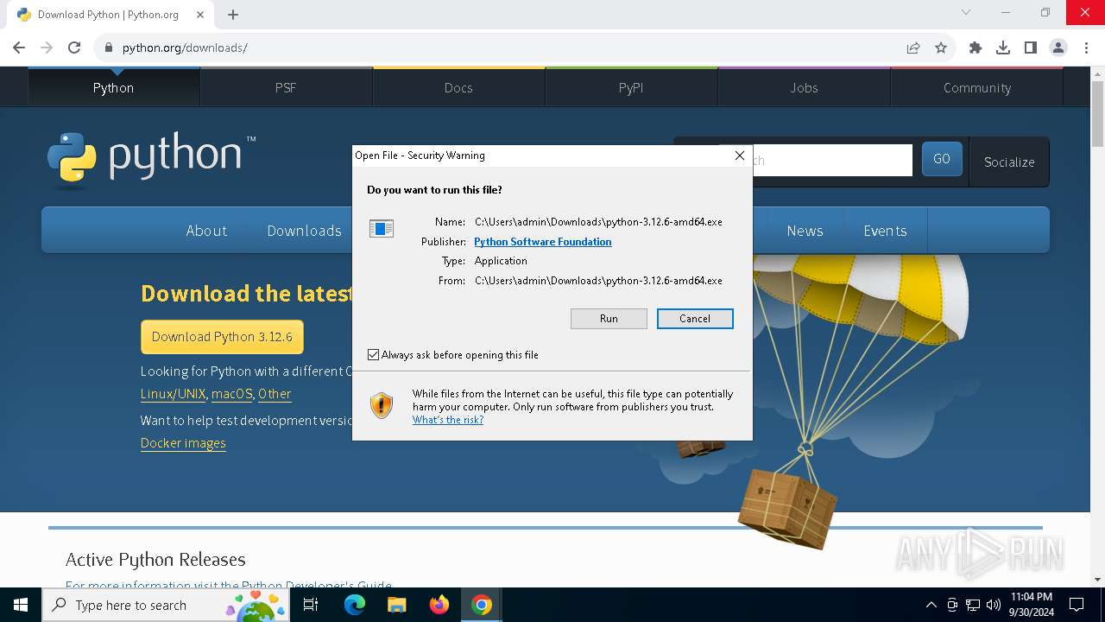The image size is (1105, 622).
Task: Click Download Python 3.12.6 button
Action: point(222,337)
